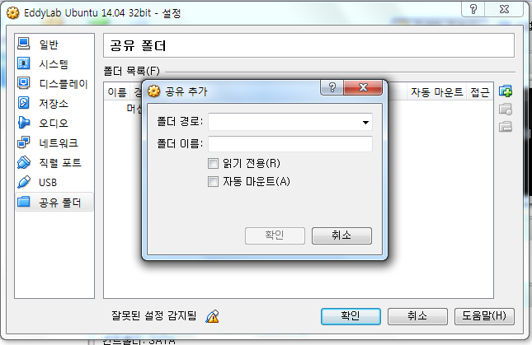Select the 오디오 (Audio) speaker icon
Screen dimensions: 532x345
(x=24, y=123)
